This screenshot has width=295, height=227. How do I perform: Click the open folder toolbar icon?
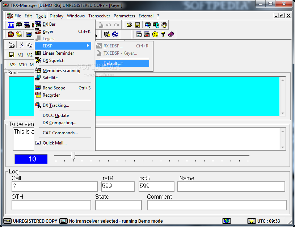pyautogui.click(x=130, y=25)
